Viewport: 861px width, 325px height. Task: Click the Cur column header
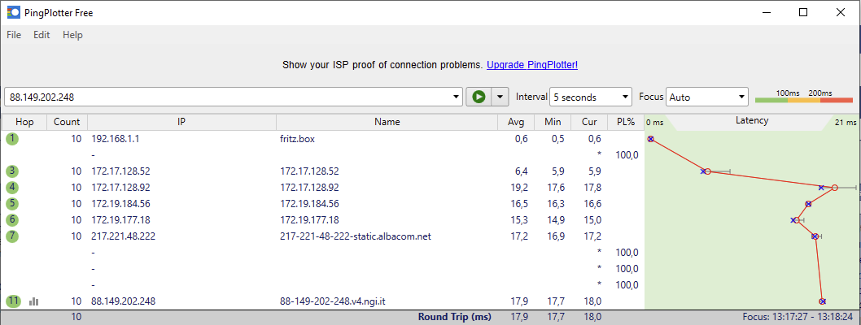(x=589, y=122)
